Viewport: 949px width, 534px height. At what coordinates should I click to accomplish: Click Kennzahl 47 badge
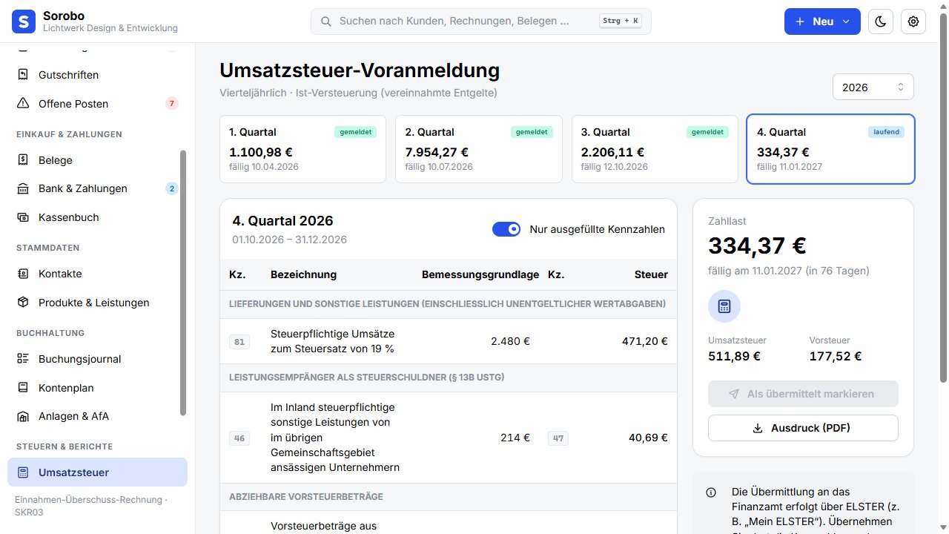pyautogui.click(x=558, y=438)
